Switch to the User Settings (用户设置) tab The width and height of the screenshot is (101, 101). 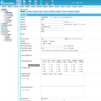coord(28,12)
